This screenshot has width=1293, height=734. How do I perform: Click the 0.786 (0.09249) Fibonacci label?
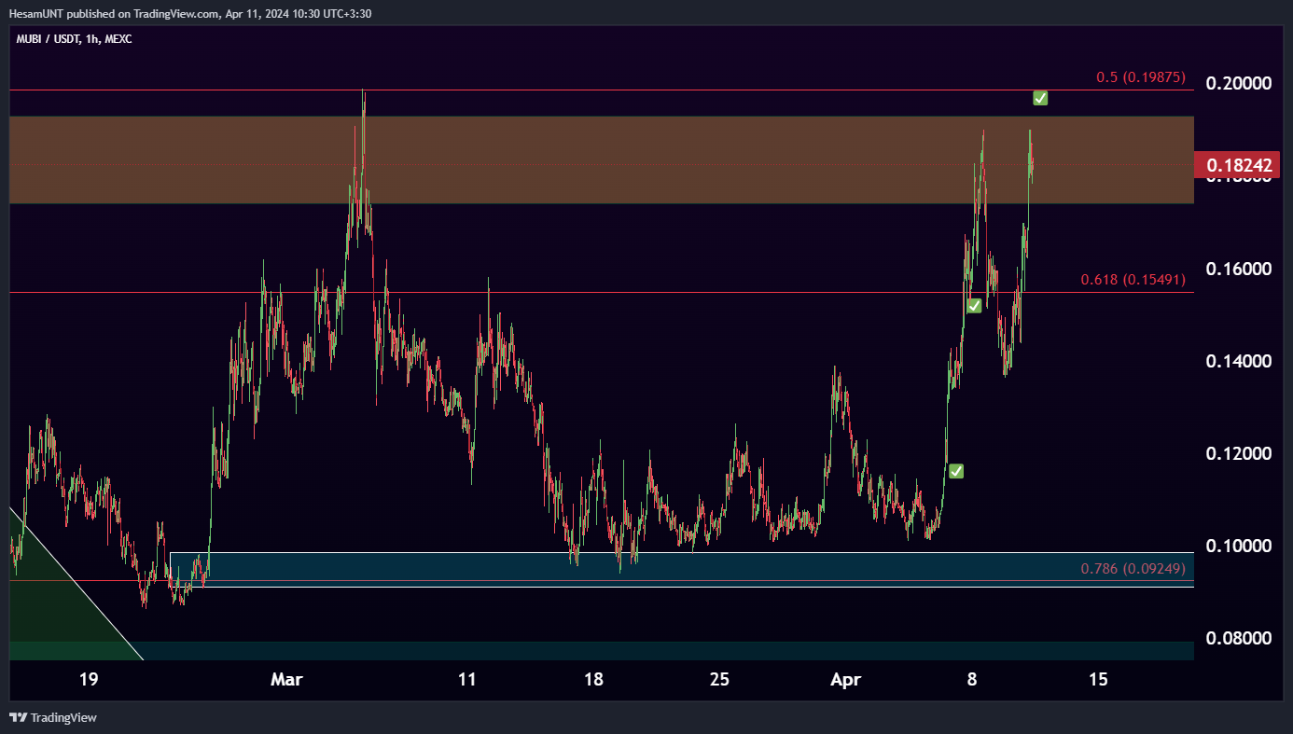(1133, 568)
